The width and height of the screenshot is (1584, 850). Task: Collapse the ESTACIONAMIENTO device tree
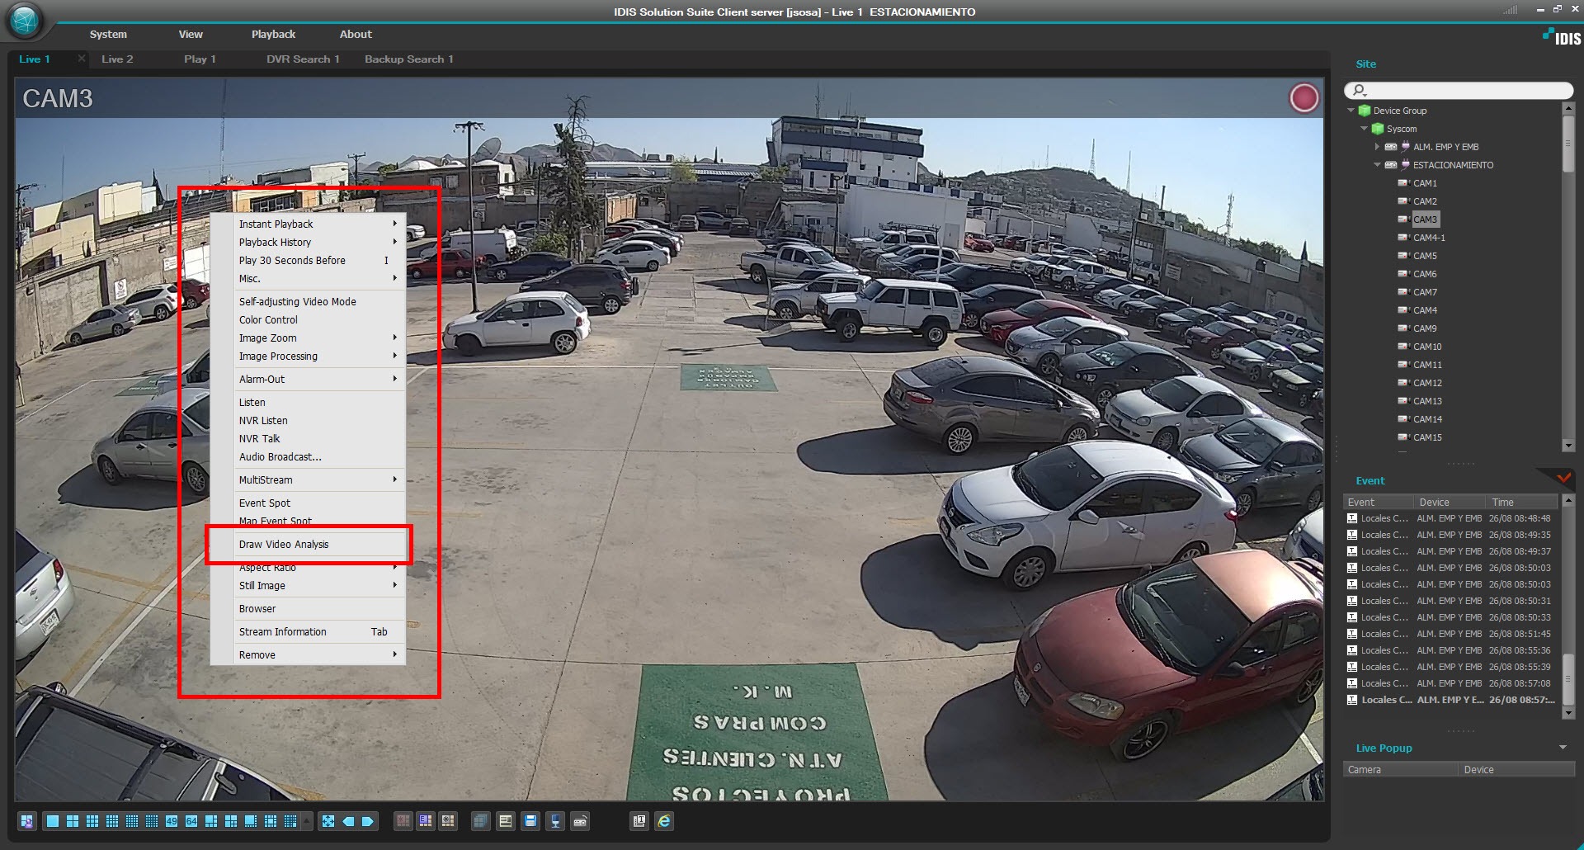pos(1377,165)
